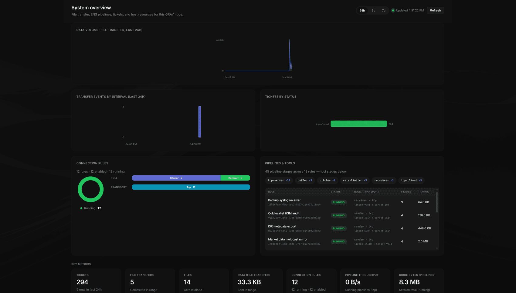Click the Pipeline Throughput 0 B/s card
The width and height of the screenshot is (516, 293).
(x=365, y=281)
